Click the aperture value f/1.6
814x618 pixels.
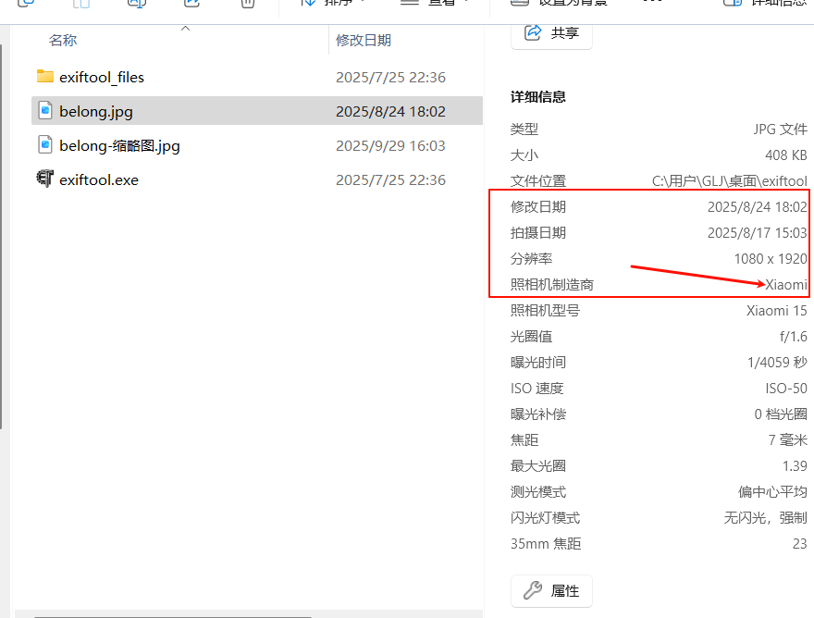(794, 337)
